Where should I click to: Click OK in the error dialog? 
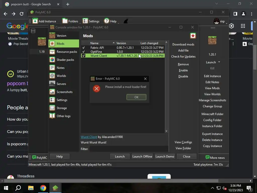136,97
